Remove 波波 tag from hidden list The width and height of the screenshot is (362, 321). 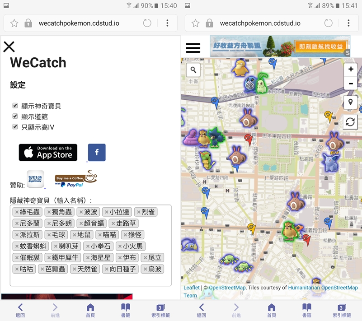[81, 212]
